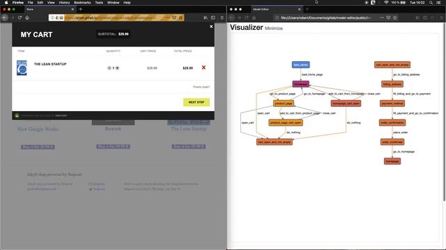Select the order_confirmation node
Image resolution: width=446 pixels, height=250 pixels.
point(392,123)
